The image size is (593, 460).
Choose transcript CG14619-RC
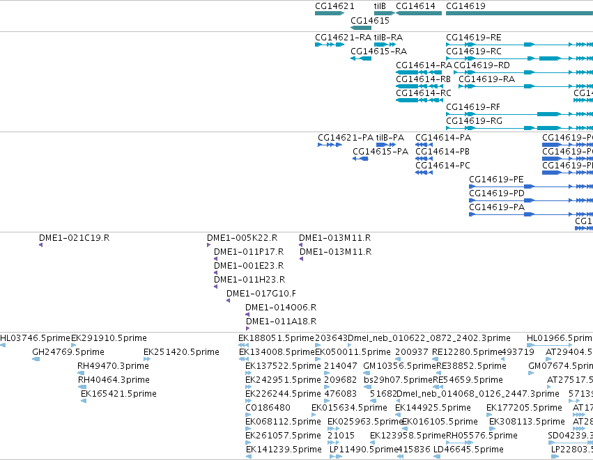[473, 51]
